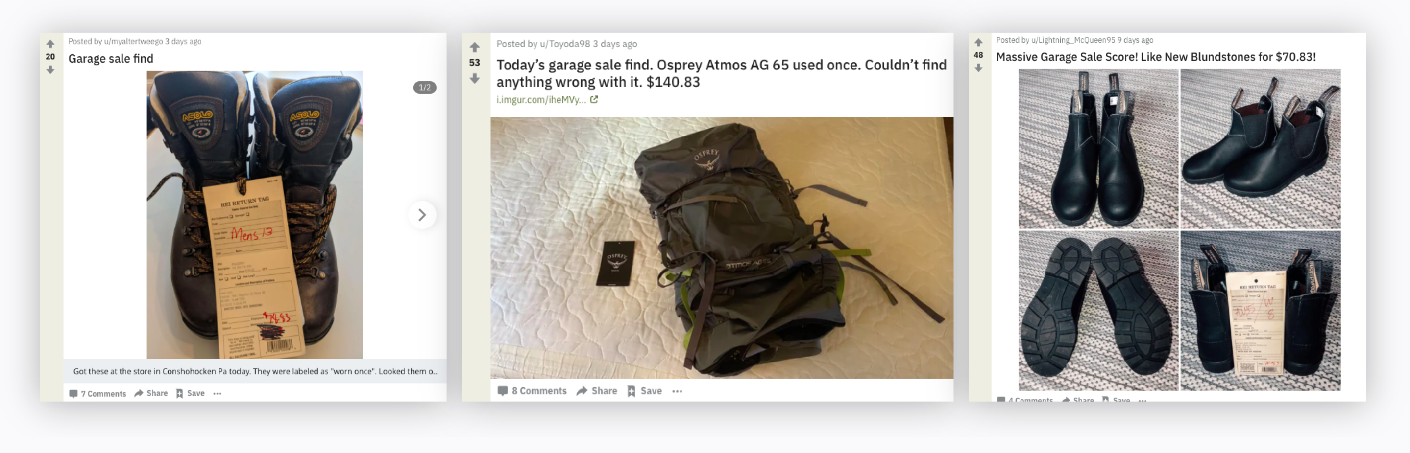Share the Garage sale find post

pos(151,393)
